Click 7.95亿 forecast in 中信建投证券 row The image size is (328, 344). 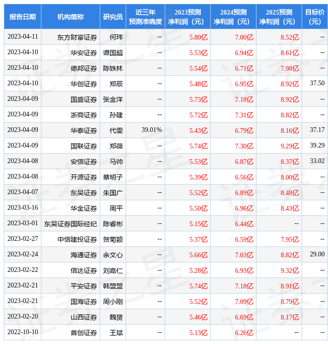pyautogui.click(x=290, y=239)
